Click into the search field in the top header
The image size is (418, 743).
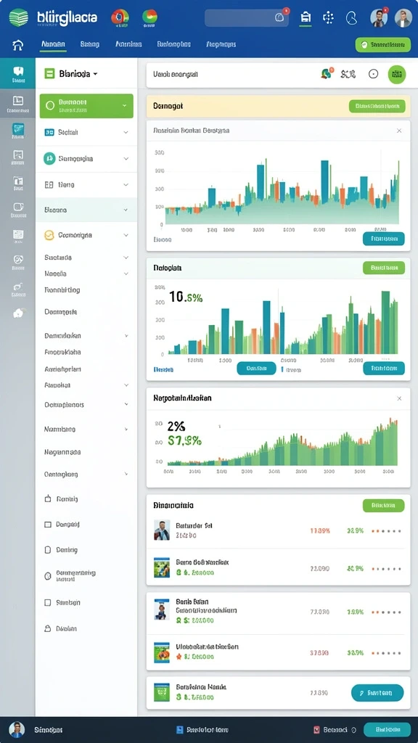coord(247,17)
